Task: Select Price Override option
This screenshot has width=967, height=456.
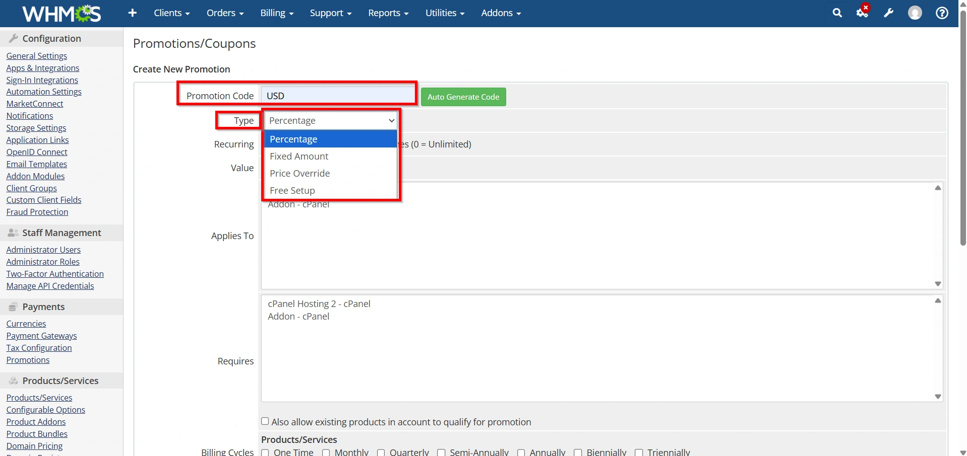Action: pos(331,173)
